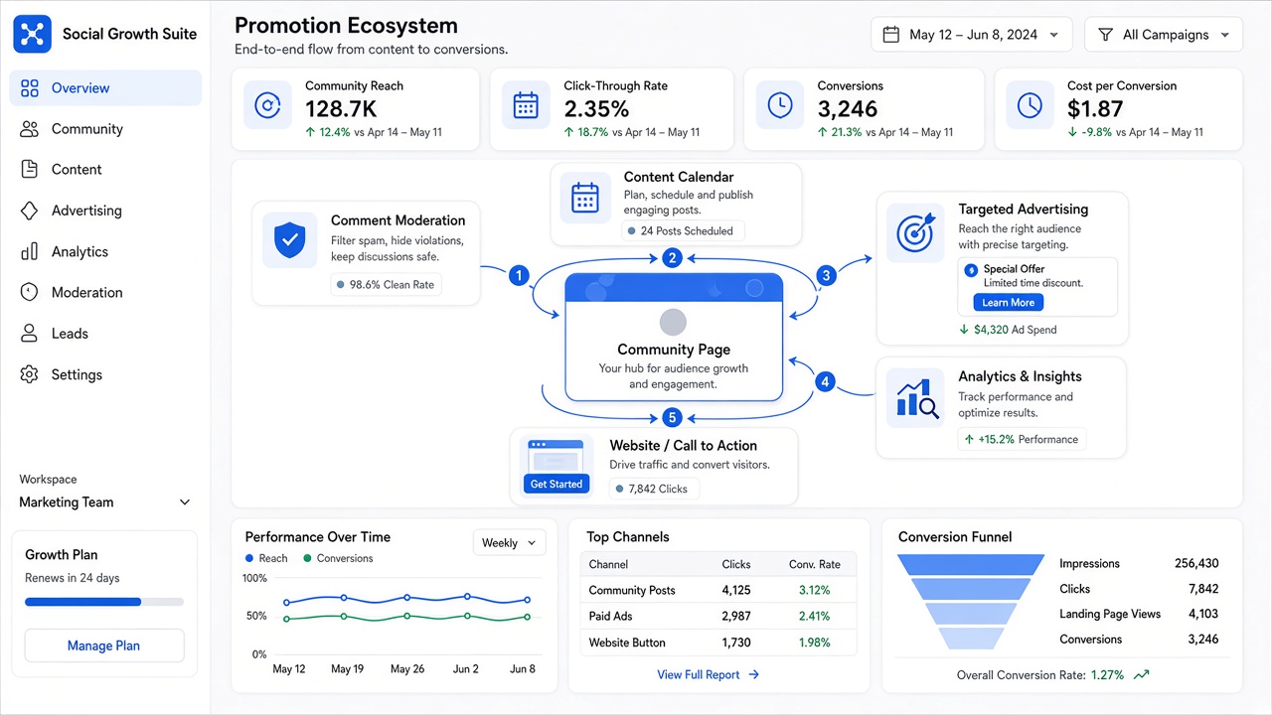Image resolution: width=1272 pixels, height=715 pixels.
Task: Click the 98.6% Clean Rate badge
Action: [387, 284]
